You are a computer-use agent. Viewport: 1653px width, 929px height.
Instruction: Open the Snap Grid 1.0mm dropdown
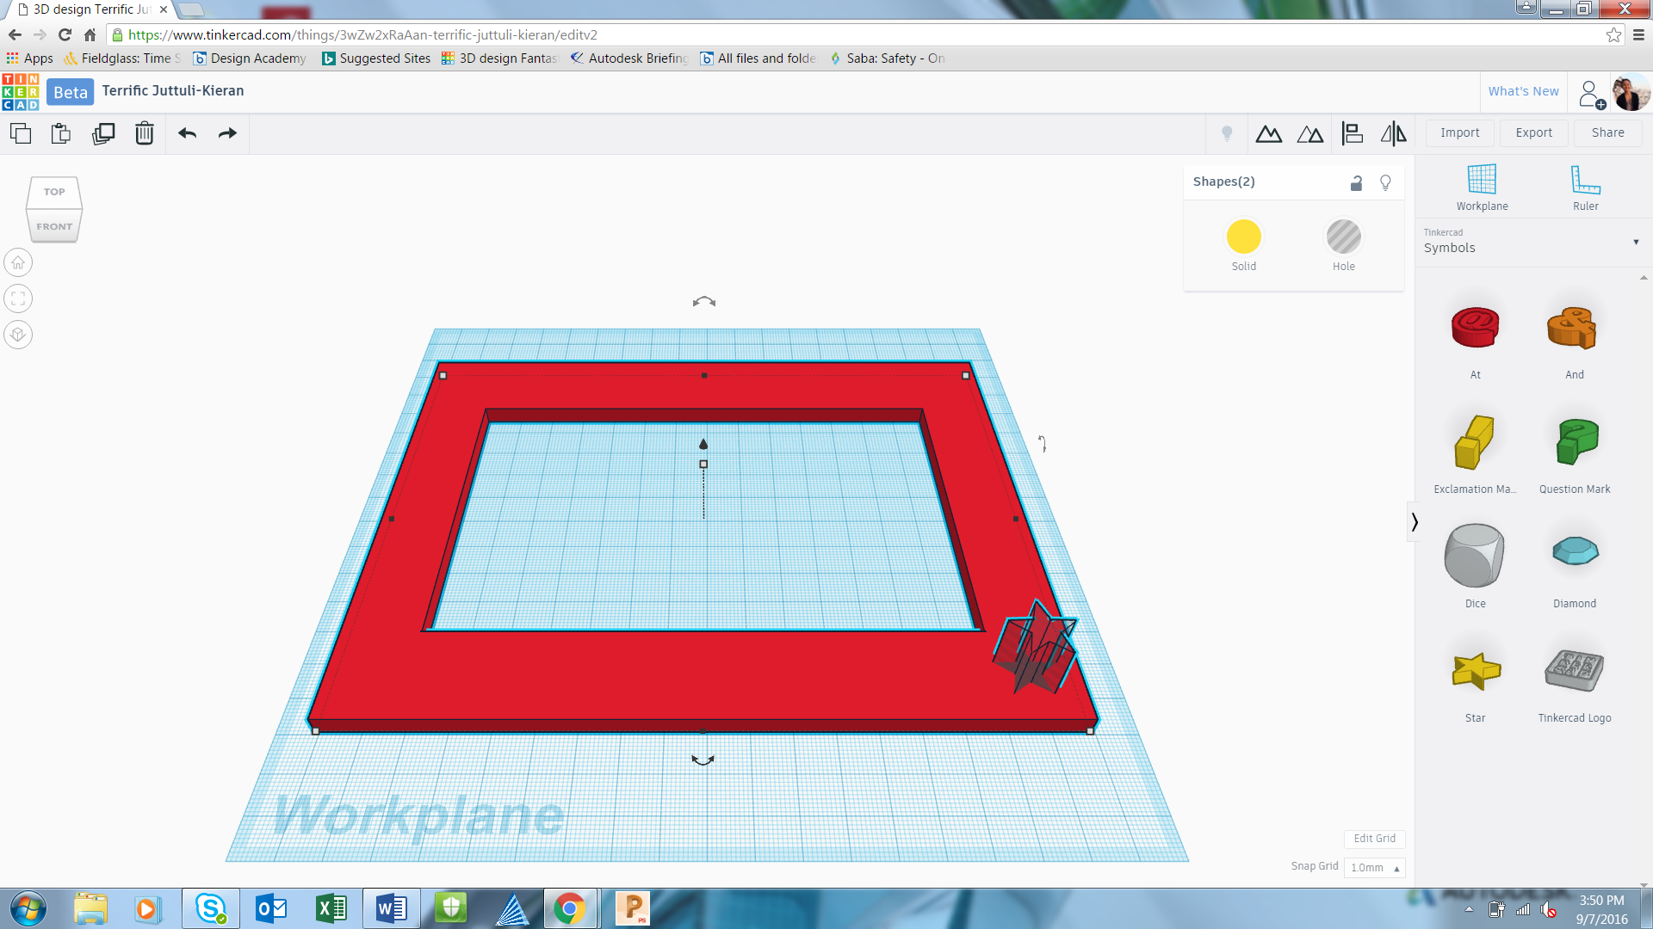click(1374, 867)
